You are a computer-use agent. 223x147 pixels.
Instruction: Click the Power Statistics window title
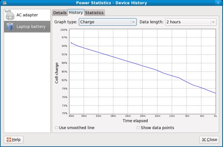111,3
